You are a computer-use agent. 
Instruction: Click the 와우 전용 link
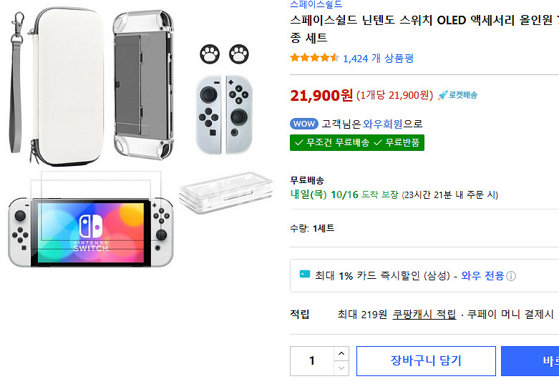(482, 275)
